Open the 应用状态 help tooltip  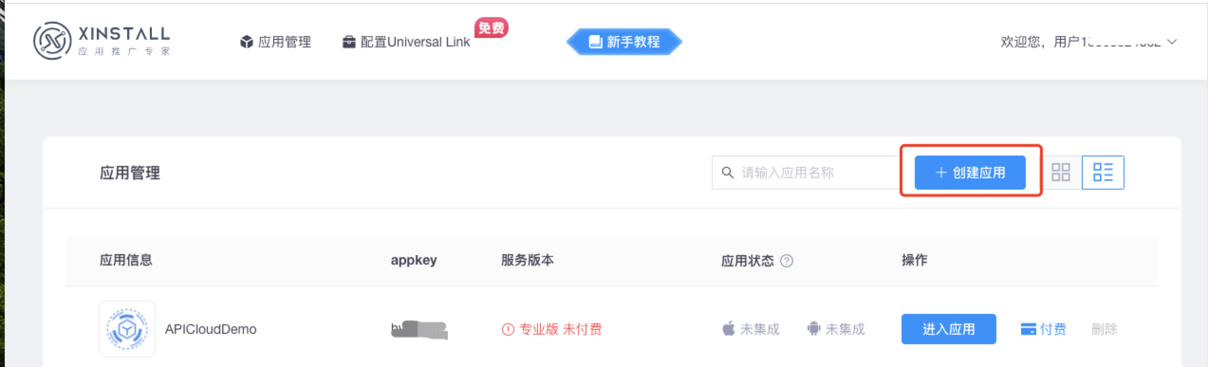click(786, 261)
